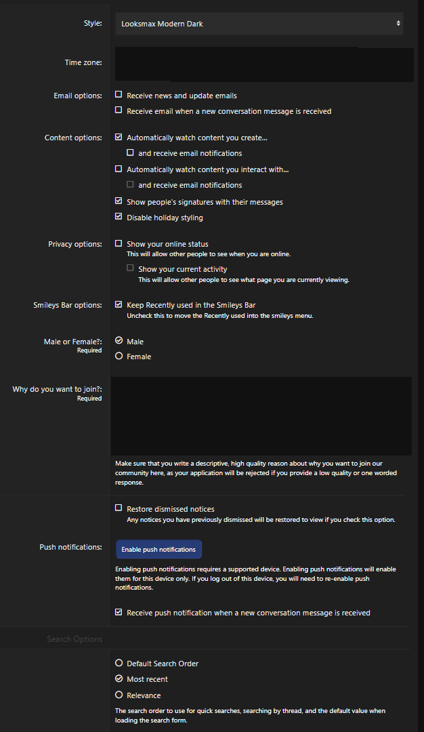Open the Style dropdown menu
The width and height of the screenshot is (424, 732).
tap(259, 24)
